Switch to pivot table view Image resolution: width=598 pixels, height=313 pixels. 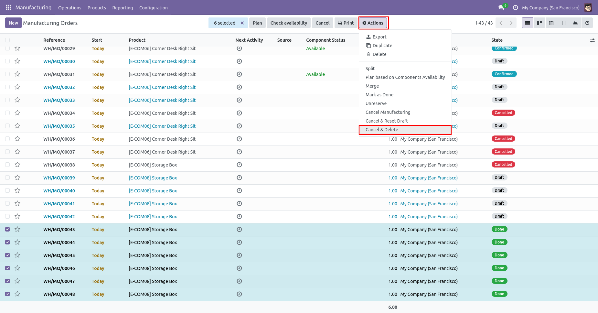tap(563, 23)
